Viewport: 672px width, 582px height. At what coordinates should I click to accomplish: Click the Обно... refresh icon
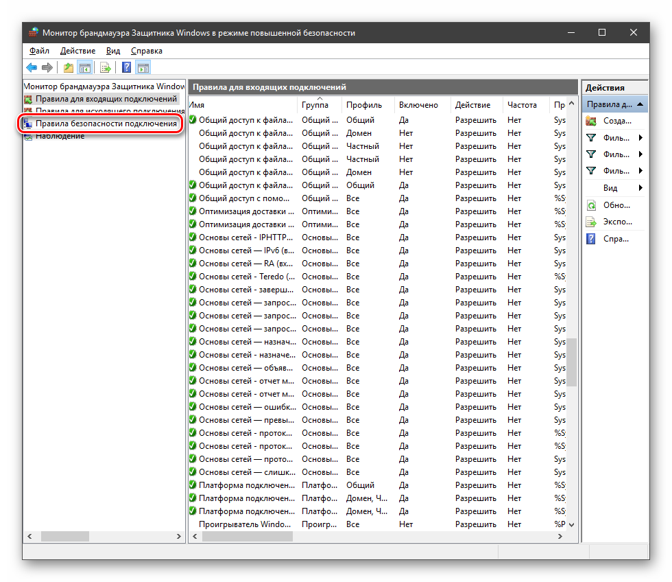(591, 205)
